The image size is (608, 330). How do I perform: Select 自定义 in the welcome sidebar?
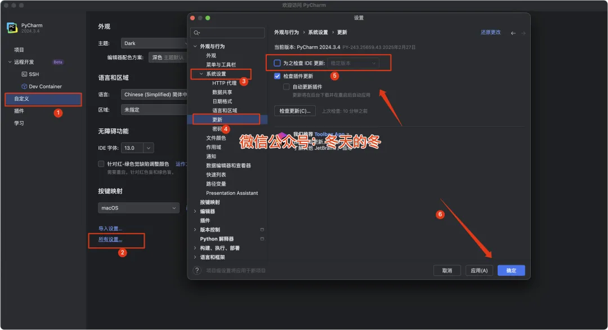coord(43,99)
